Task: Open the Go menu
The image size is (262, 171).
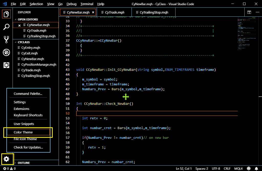Action: [60, 4]
